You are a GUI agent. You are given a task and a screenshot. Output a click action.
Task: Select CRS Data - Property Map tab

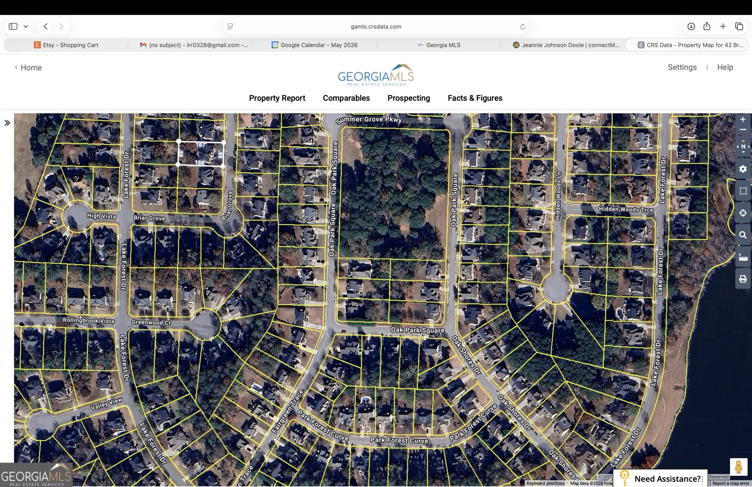pos(687,45)
